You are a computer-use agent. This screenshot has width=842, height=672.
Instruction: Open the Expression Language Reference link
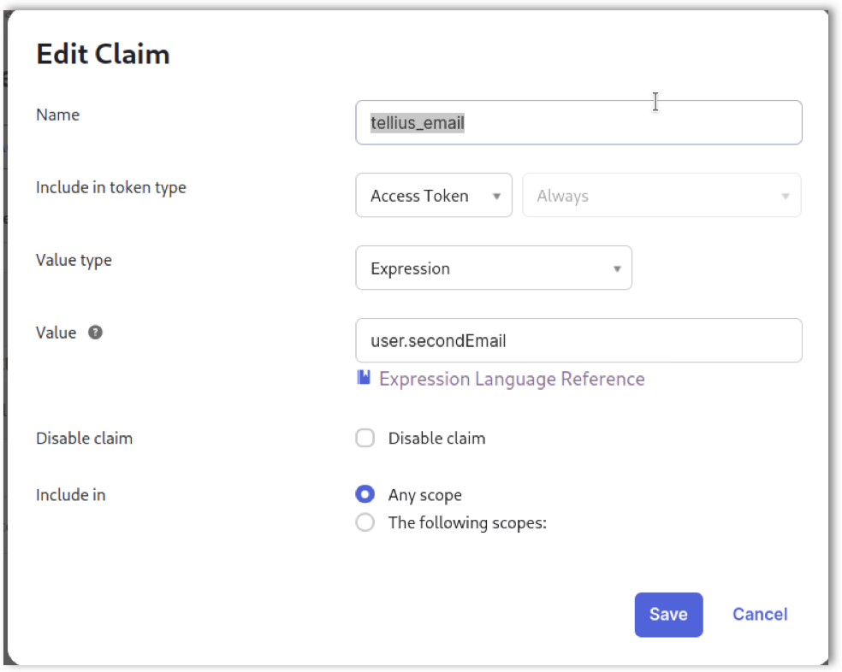tap(512, 379)
